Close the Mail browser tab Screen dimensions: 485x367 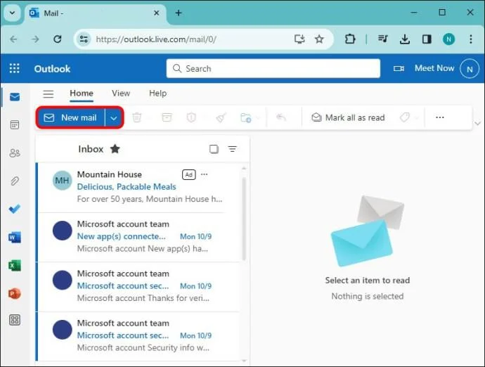click(157, 13)
